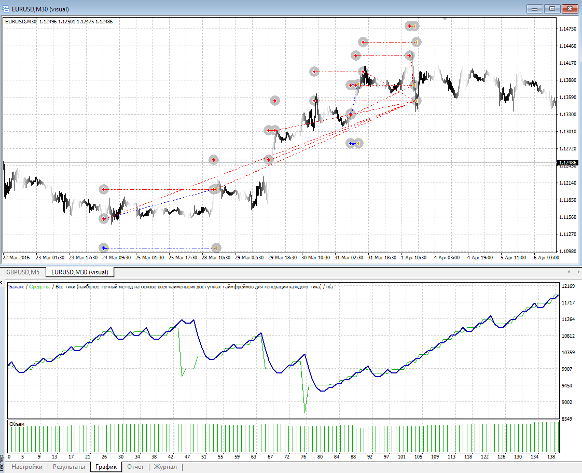This screenshot has width=582, height=473.
Task: Open the Результаты tester tab
Action: (69, 467)
